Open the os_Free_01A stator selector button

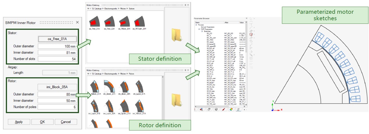tap(57, 39)
